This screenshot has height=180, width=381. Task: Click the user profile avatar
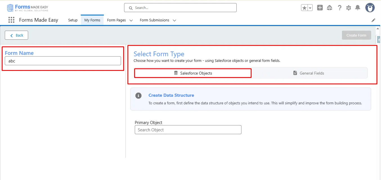(x=370, y=8)
